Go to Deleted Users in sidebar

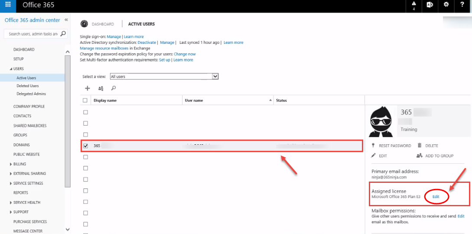(28, 86)
